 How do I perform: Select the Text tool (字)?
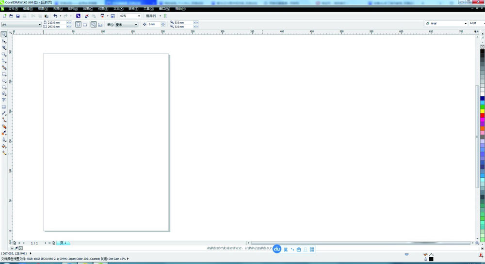[4, 100]
